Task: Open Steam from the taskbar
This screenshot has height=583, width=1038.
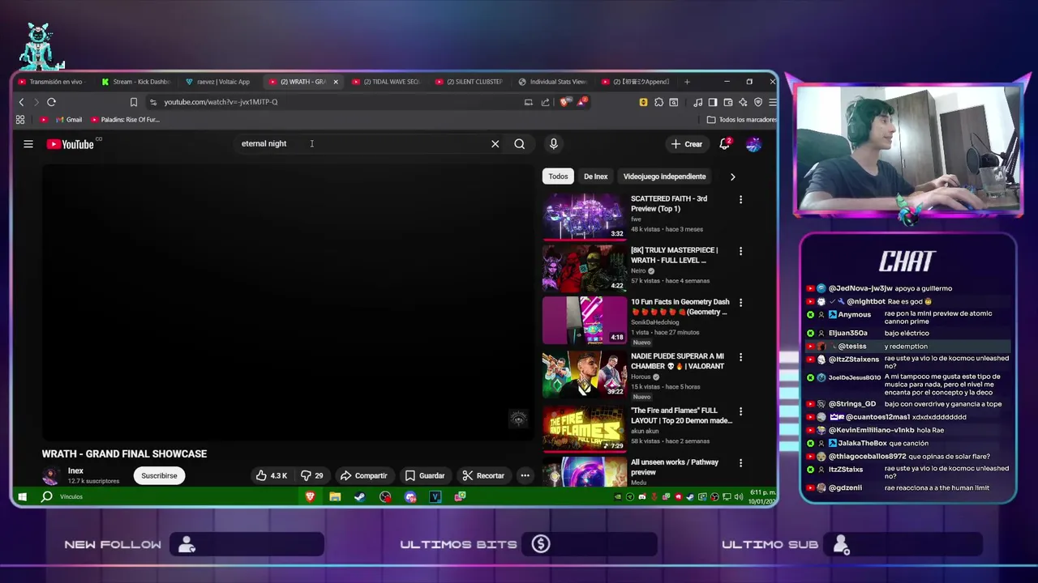Action: tap(360, 496)
